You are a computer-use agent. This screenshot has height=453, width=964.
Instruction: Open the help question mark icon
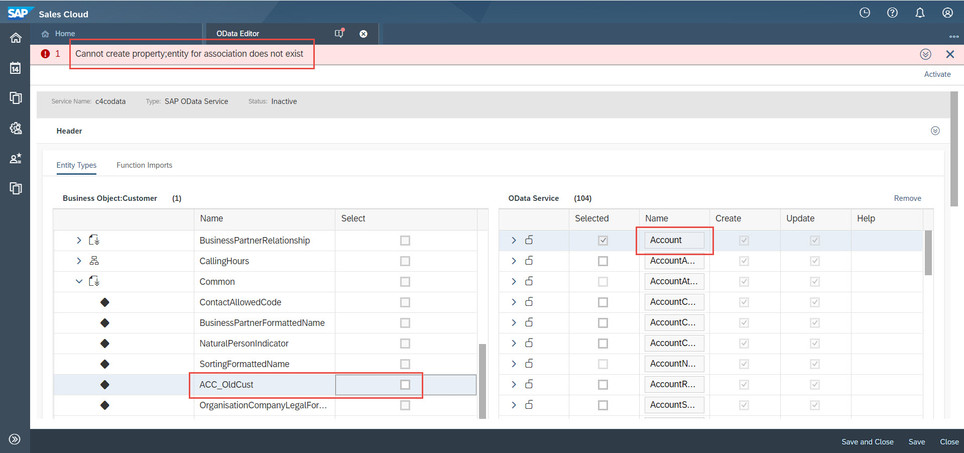click(892, 13)
